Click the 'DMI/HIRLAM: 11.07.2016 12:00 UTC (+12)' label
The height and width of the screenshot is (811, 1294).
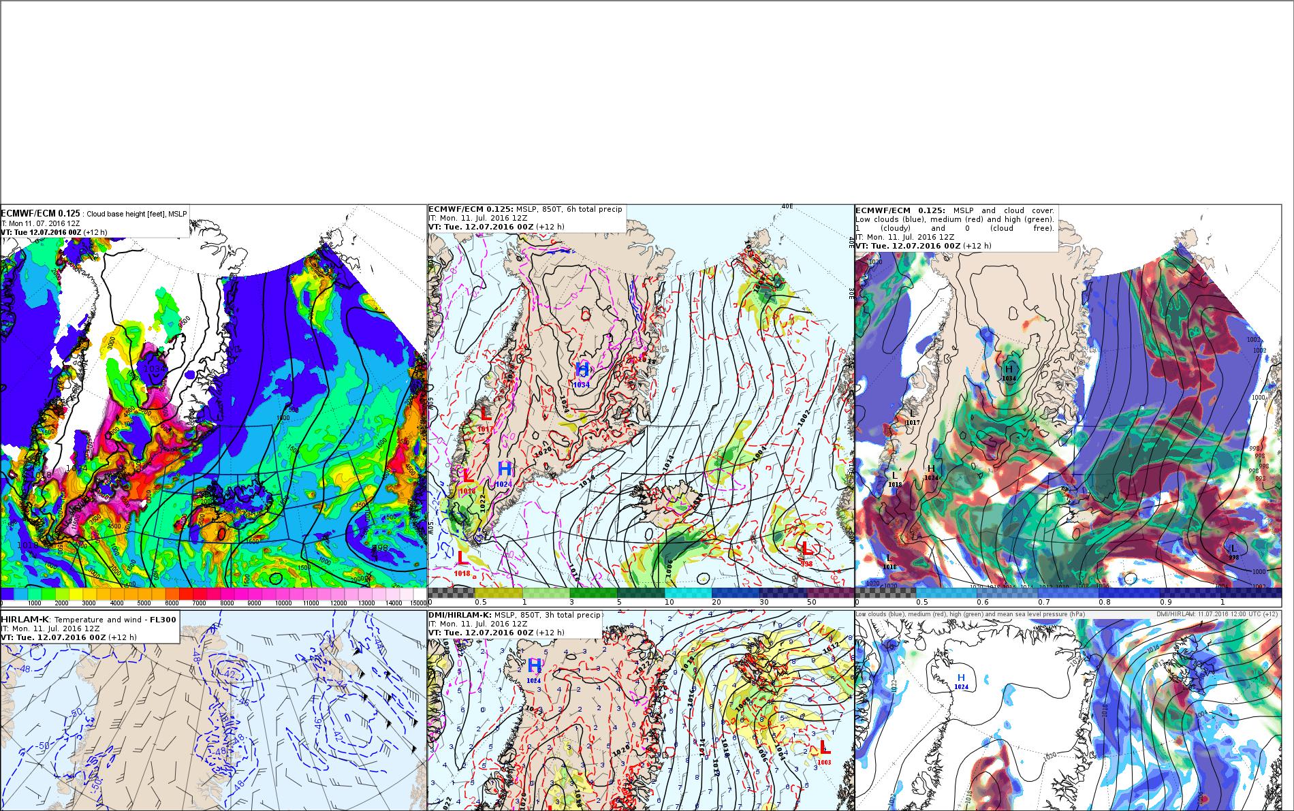pyautogui.click(x=1218, y=614)
